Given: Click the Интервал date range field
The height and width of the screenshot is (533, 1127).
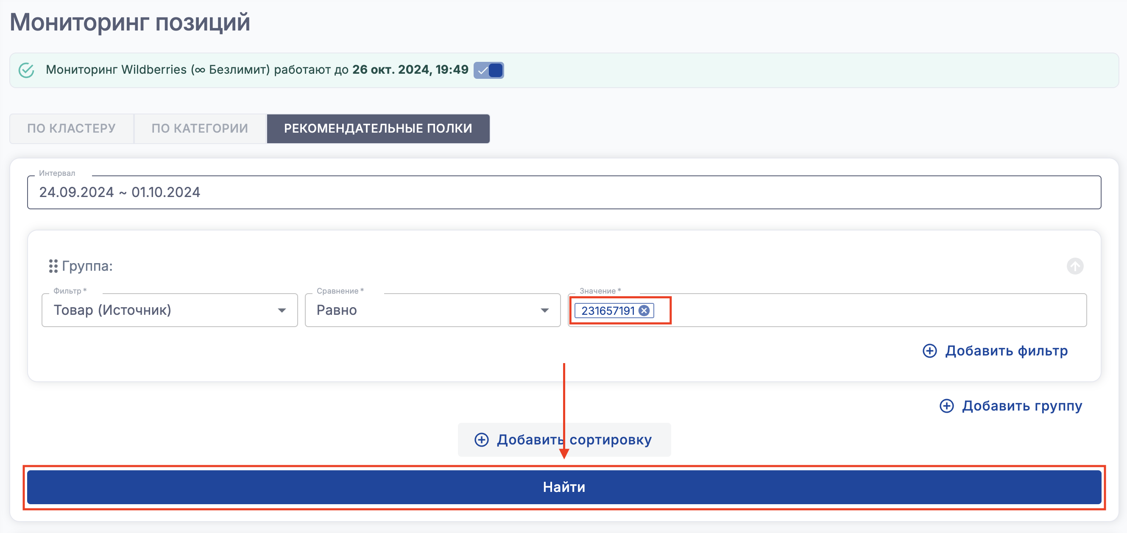Looking at the screenshot, I should [x=563, y=192].
